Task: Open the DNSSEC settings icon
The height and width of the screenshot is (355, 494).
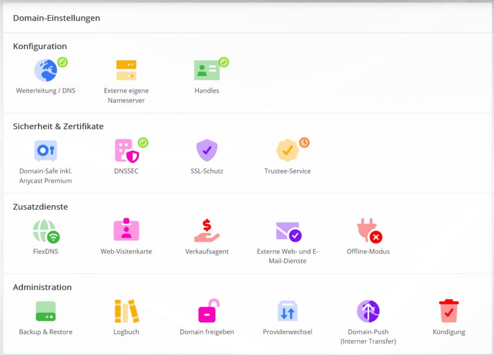Action: tap(126, 150)
